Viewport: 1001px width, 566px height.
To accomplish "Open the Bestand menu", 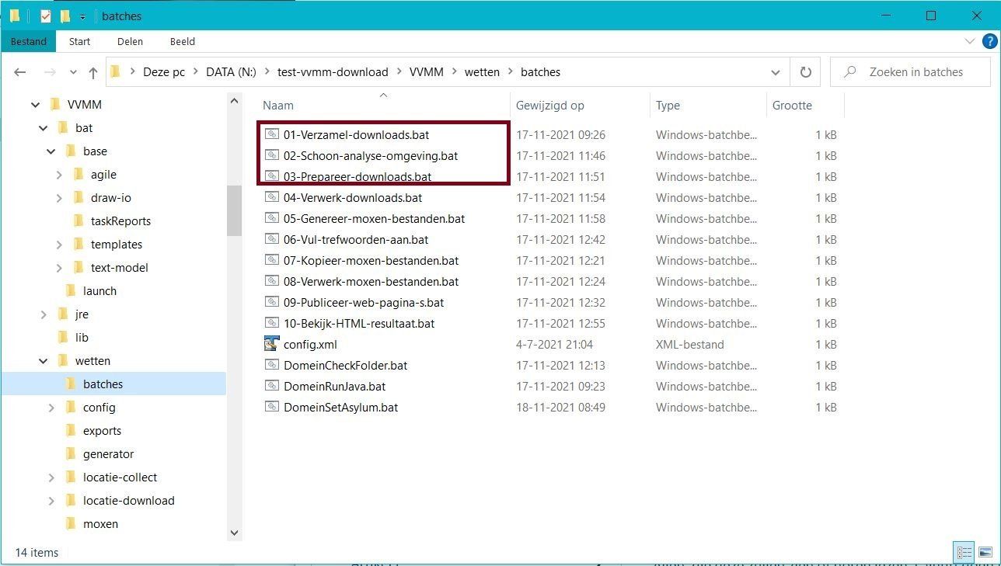I will coord(29,41).
